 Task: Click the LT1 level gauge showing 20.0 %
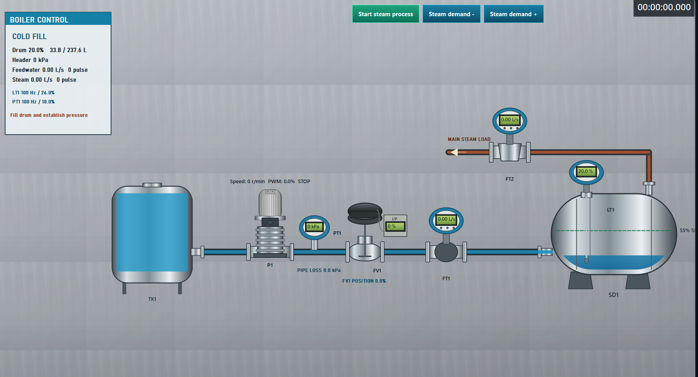coord(586,172)
